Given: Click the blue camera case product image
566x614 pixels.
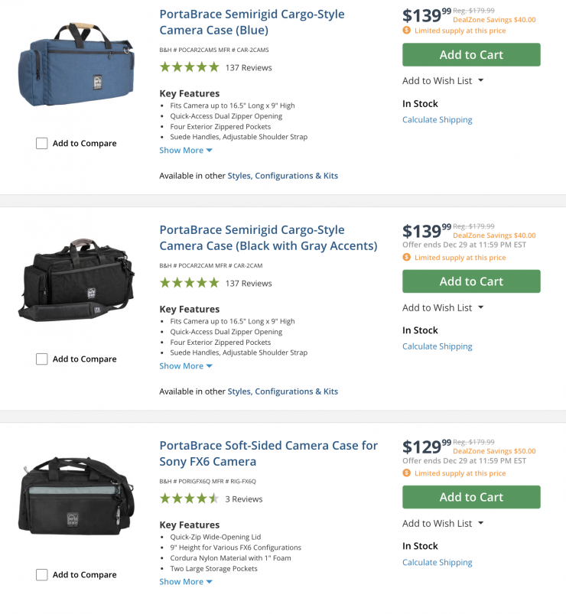Looking at the screenshot, I should pyautogui.click(x=76, y=66).
